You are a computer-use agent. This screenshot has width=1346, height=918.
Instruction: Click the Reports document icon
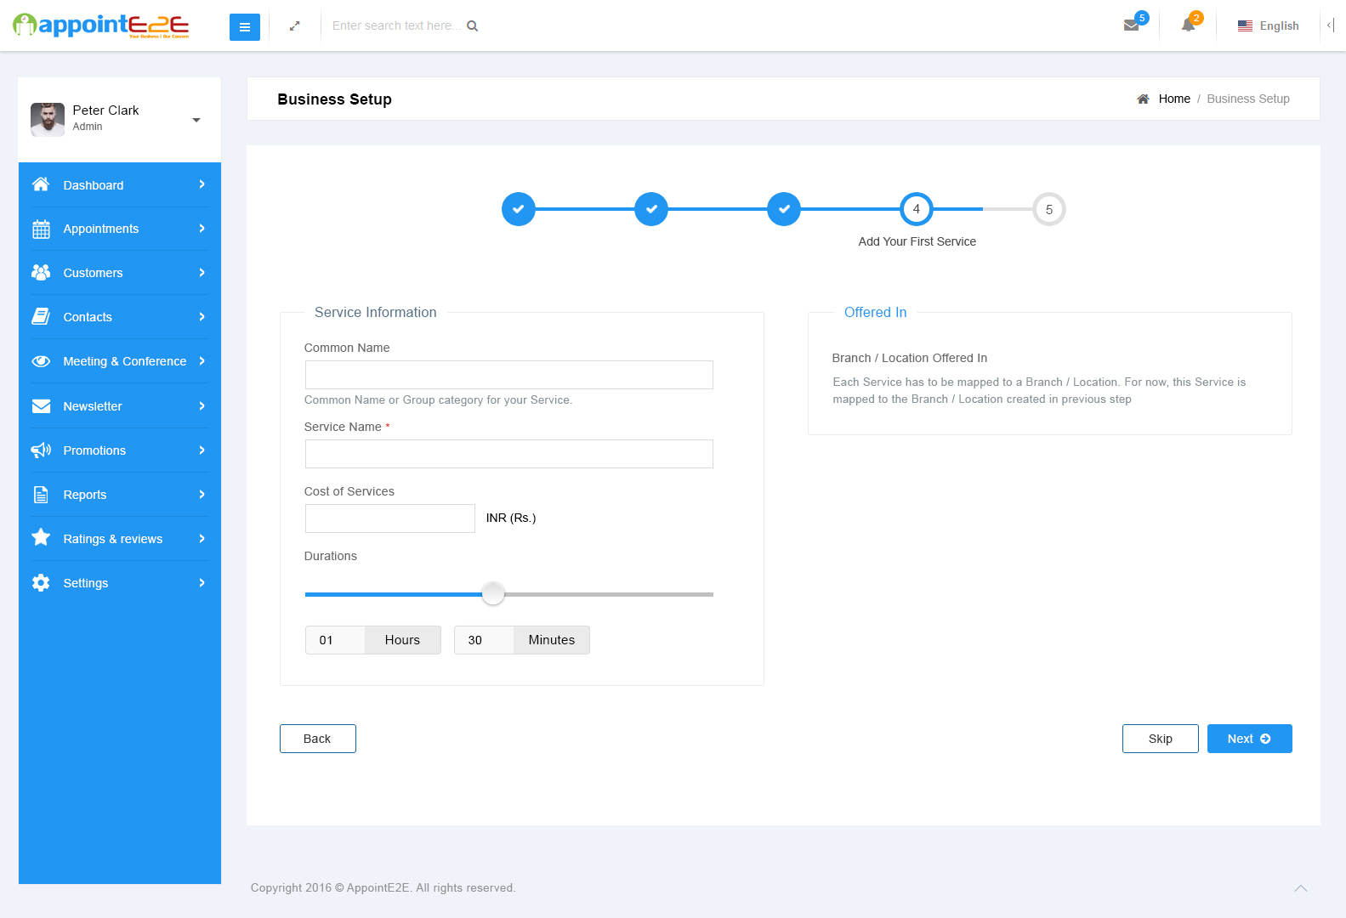click(x=41, y=495)
